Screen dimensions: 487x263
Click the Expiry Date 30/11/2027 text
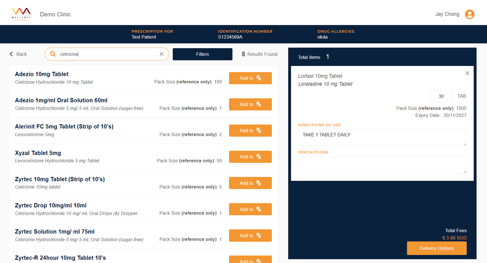(x=441, y=115)
